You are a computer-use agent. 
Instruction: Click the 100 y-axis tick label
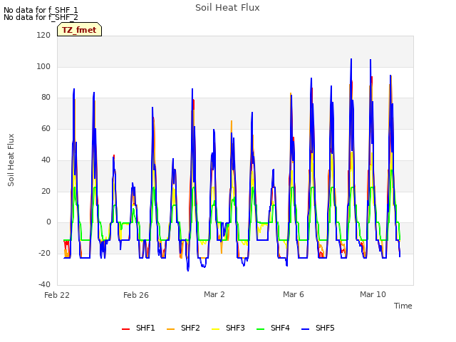(x=43, y=66)
